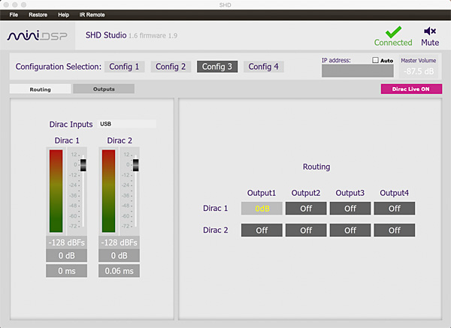Click the Dirac 2 0 dB gain field
Viewport: 451px width, 328px height.
pyautogui.click(x=119, y=256)
